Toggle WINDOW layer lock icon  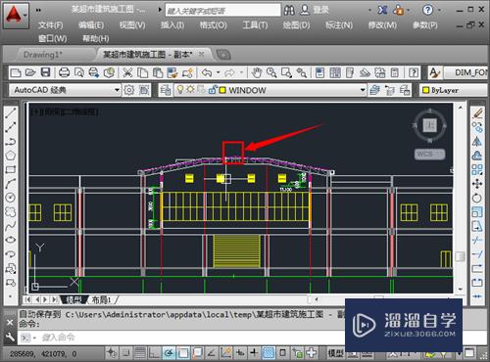point(213,90)
